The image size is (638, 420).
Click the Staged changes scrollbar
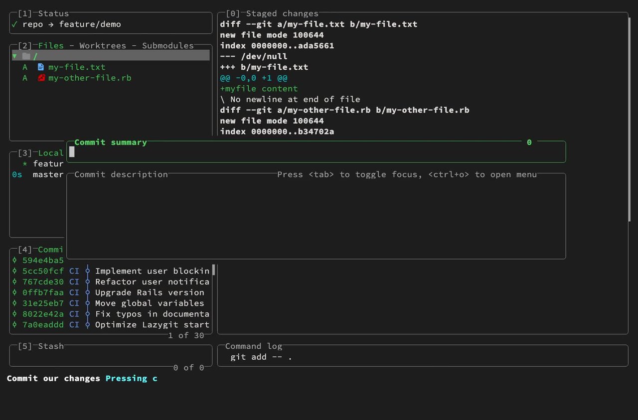630,120
